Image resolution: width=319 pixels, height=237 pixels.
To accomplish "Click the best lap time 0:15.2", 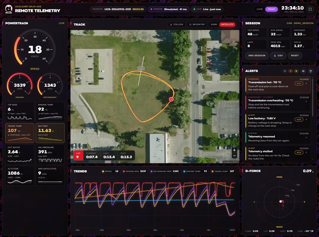I will click(126, 157).
